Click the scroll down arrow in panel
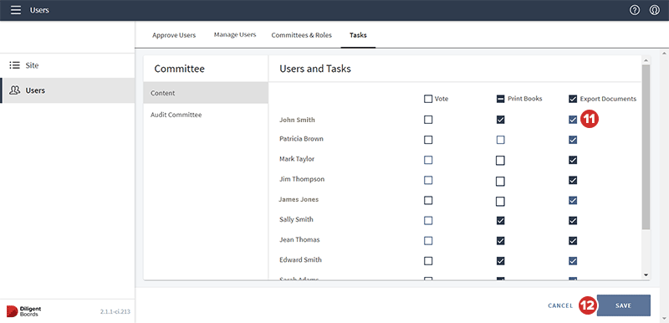Viewport: 669px width, 323px height. coord(646,275)
